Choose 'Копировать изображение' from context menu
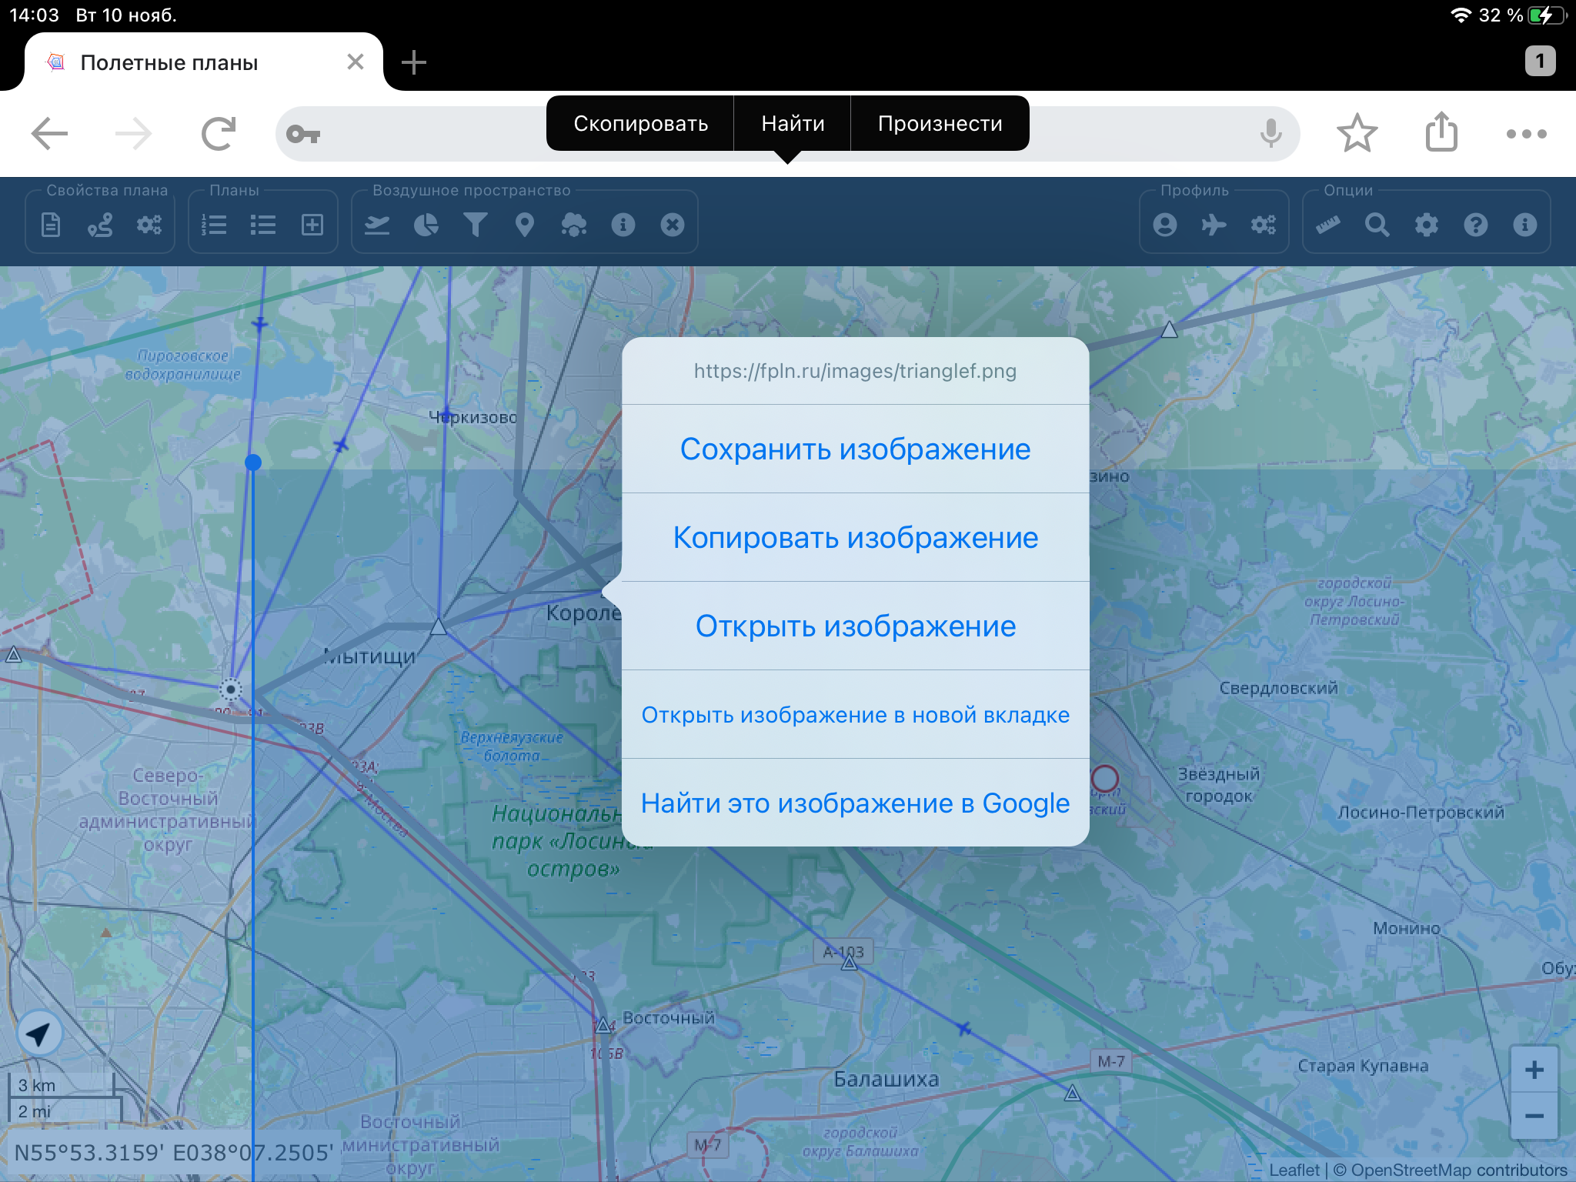Screen dimensions: 1576x1182 855,538
